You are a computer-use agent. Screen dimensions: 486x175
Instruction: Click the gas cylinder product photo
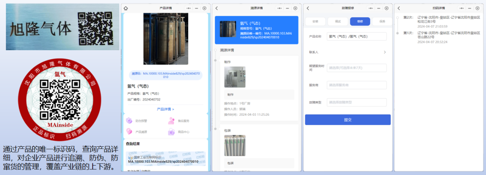click(x=166, y=39)
